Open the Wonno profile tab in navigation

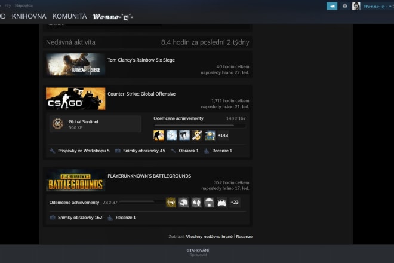pyautogui.click(x=113, y=17)
